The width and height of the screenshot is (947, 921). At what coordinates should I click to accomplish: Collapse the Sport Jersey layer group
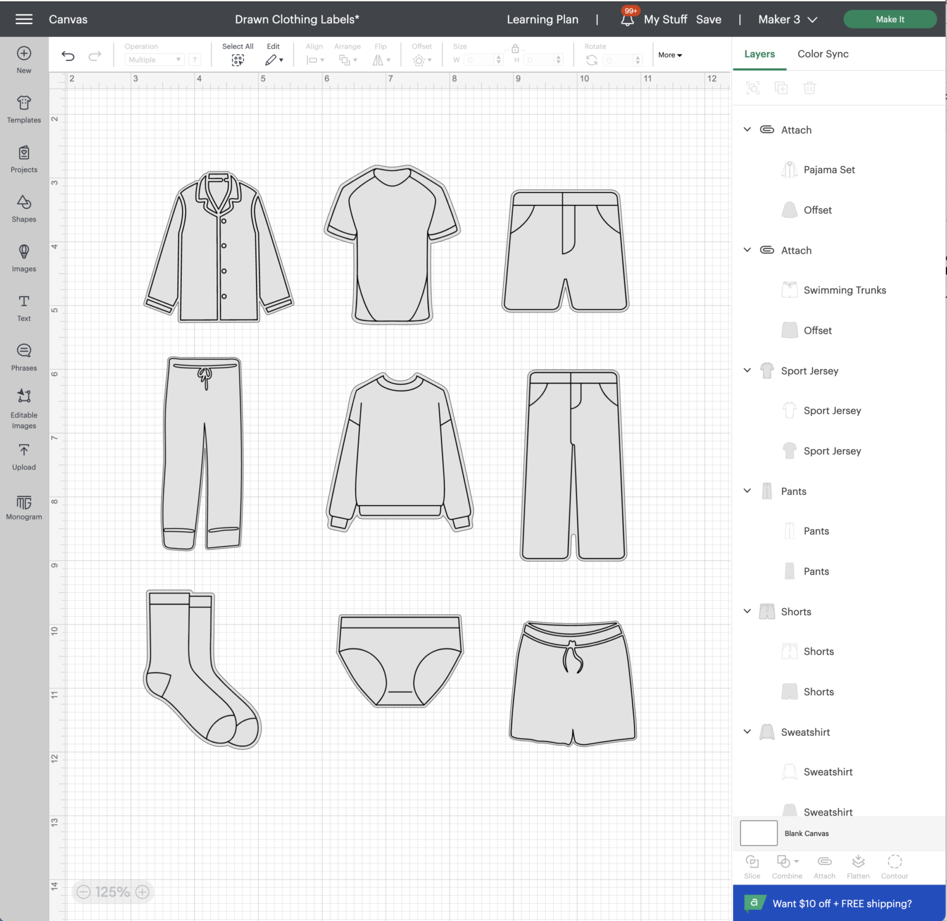747,370
